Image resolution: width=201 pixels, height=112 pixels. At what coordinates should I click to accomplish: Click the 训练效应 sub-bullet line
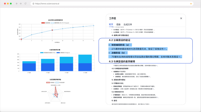133,77
